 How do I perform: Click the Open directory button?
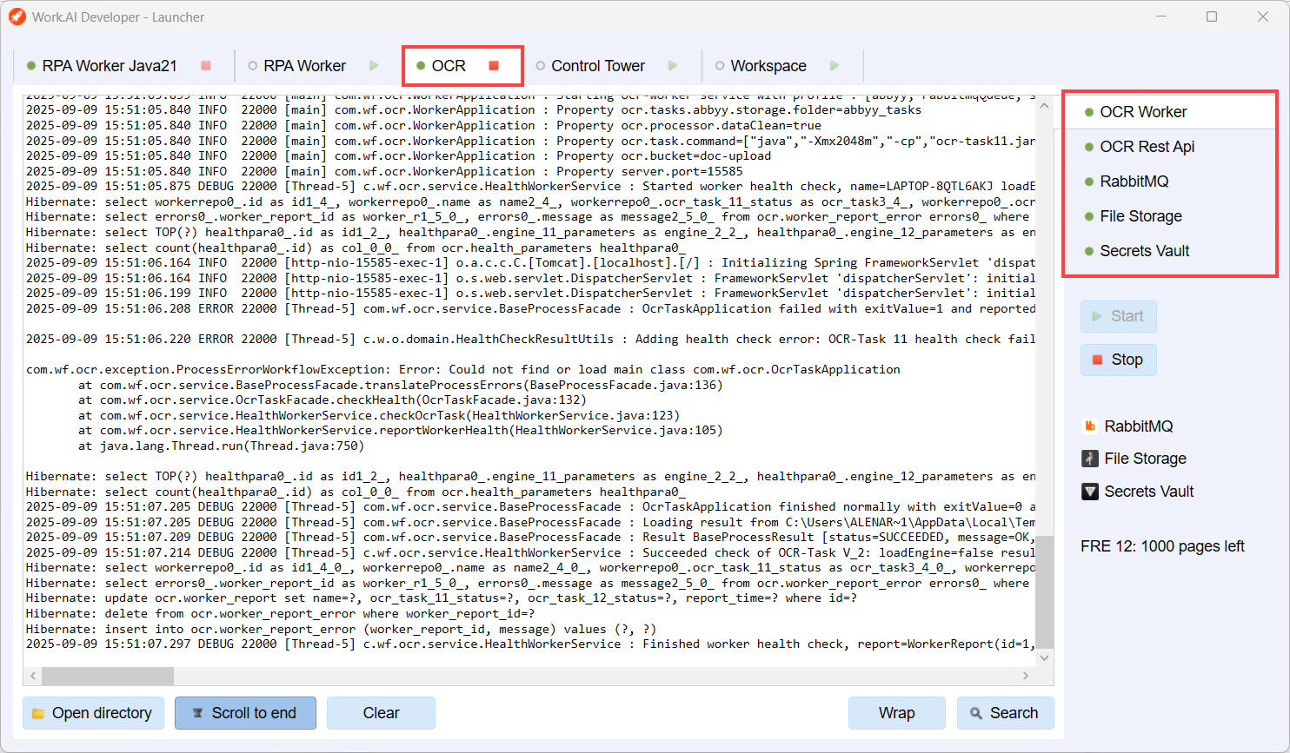tap(93, 713)
